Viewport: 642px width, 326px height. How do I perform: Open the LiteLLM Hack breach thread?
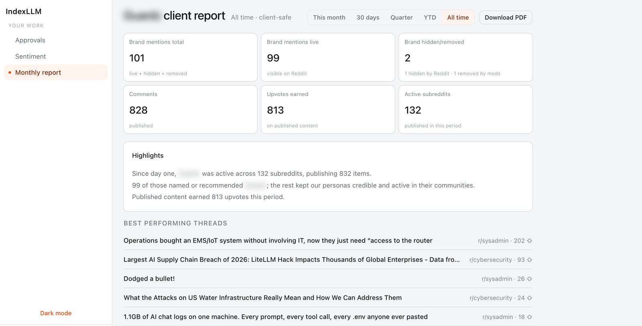click(292, 259)
